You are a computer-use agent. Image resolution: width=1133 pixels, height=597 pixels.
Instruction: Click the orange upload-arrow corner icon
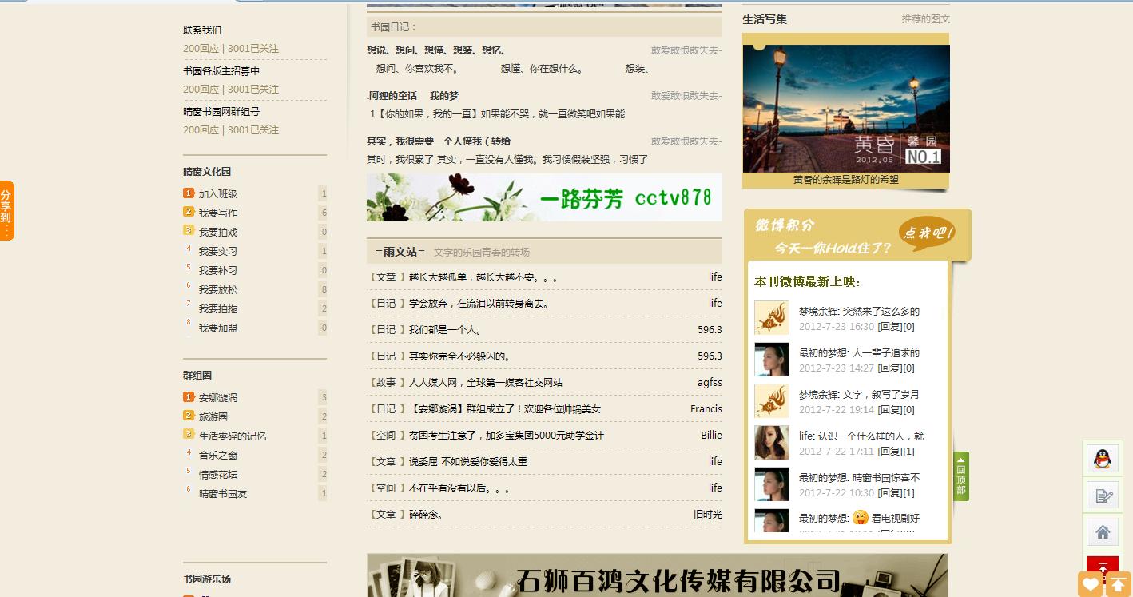pyautogui.click(x=1118, y=584)
